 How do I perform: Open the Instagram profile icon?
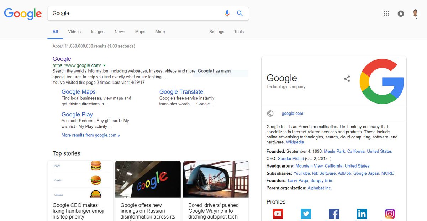tap(390, 214)
